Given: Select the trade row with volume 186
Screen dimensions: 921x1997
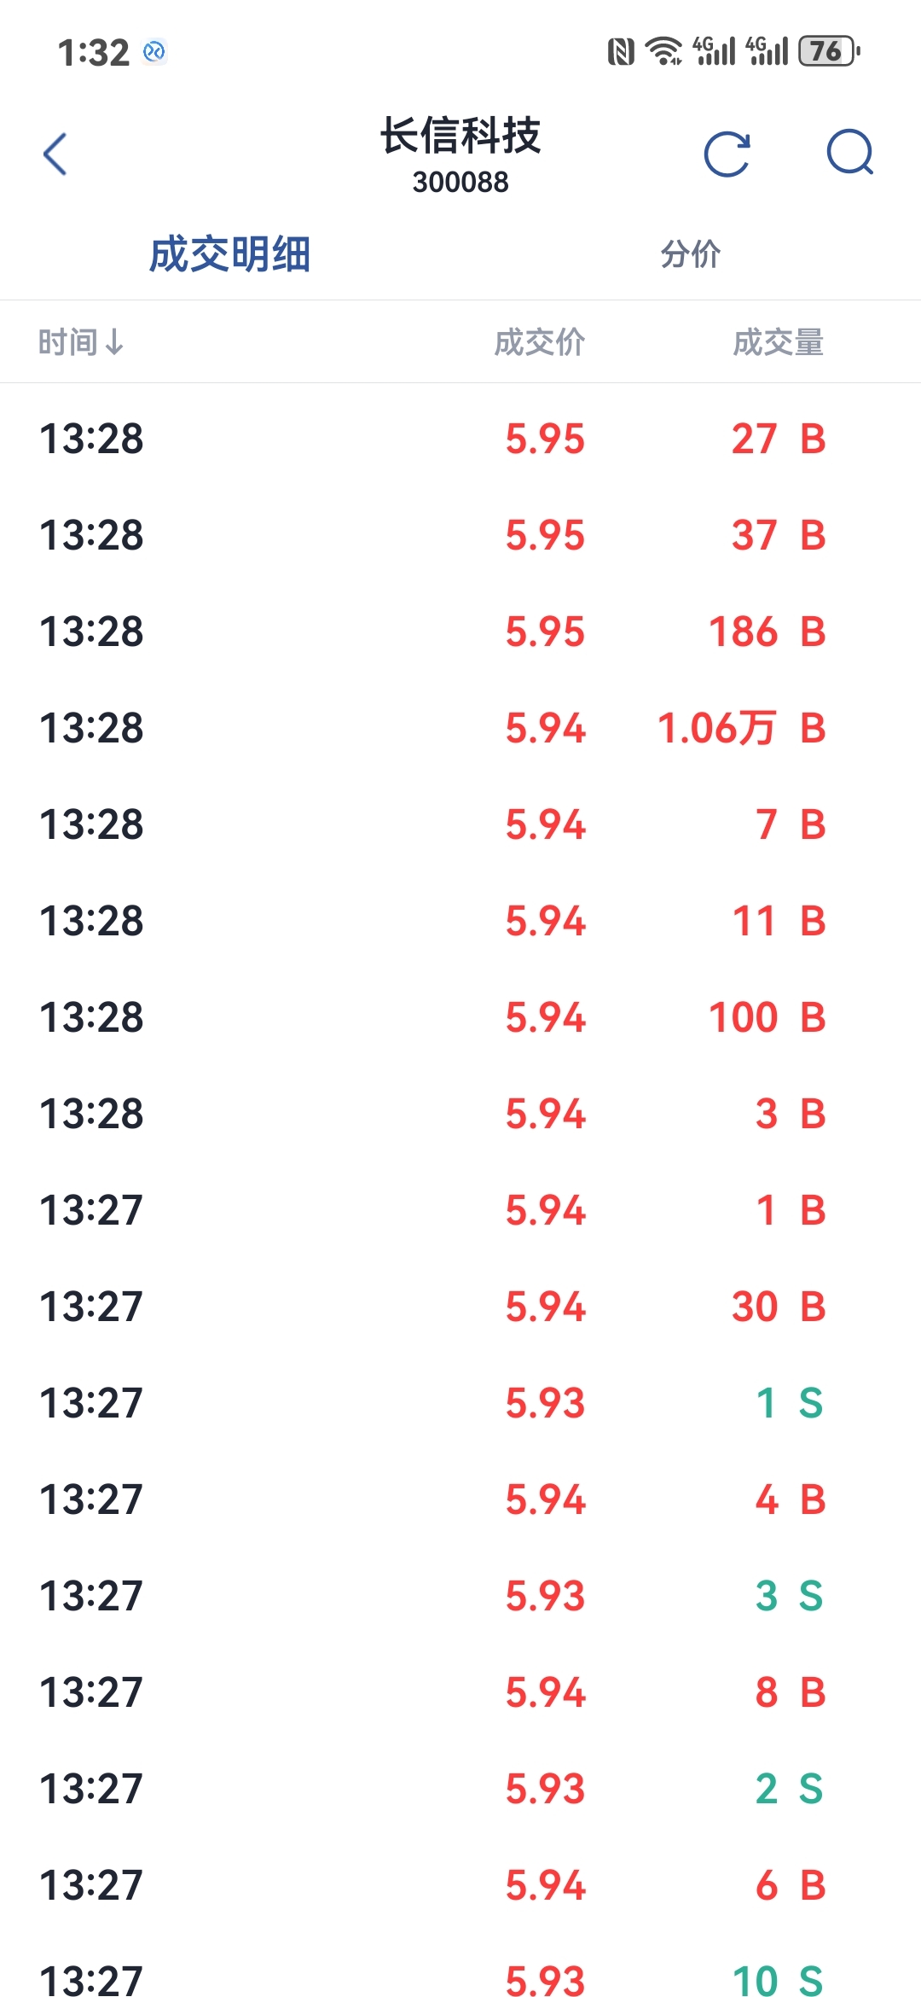Looking at the screenshot, I should point(460,632).
